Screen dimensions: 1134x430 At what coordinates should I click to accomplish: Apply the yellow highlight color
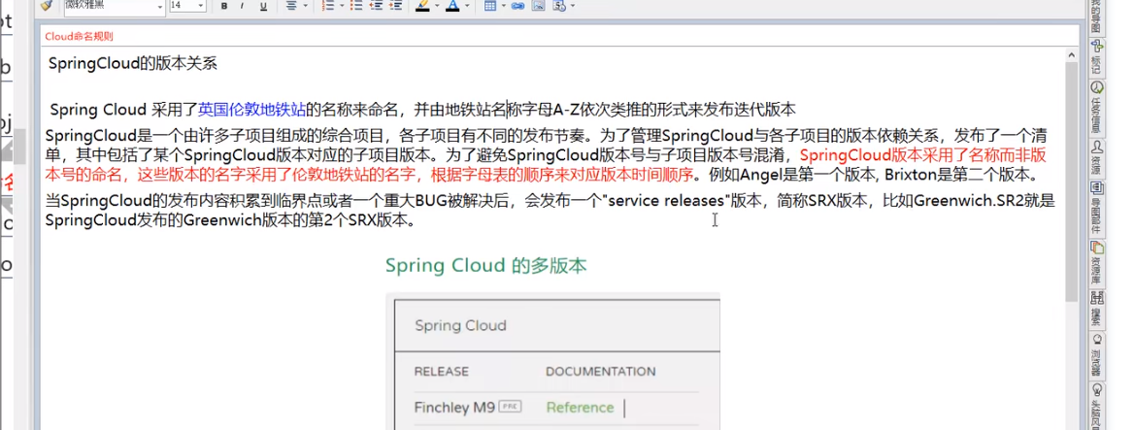422,7
